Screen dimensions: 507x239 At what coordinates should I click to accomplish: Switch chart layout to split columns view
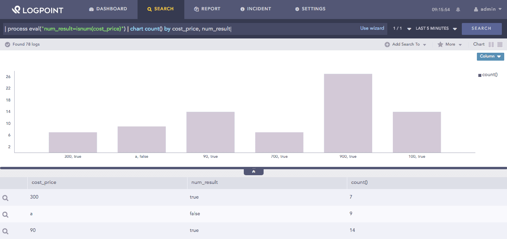491,44
